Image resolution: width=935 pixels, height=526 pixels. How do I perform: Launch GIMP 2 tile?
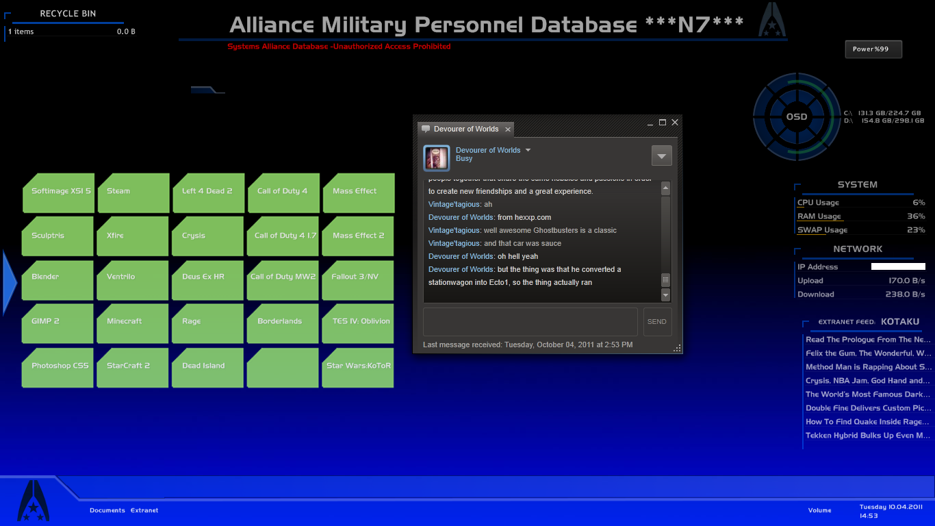[x=57, y=324]
